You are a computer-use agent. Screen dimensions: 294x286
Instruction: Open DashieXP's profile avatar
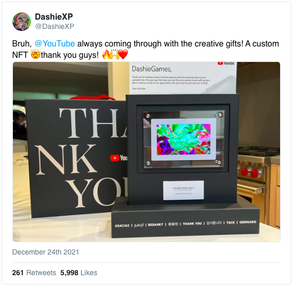click(x=22, y=22)
